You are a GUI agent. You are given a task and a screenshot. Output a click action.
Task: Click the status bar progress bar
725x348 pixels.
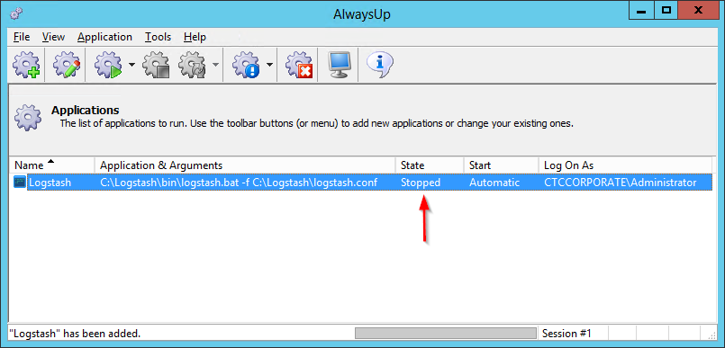tap(445, 334)
